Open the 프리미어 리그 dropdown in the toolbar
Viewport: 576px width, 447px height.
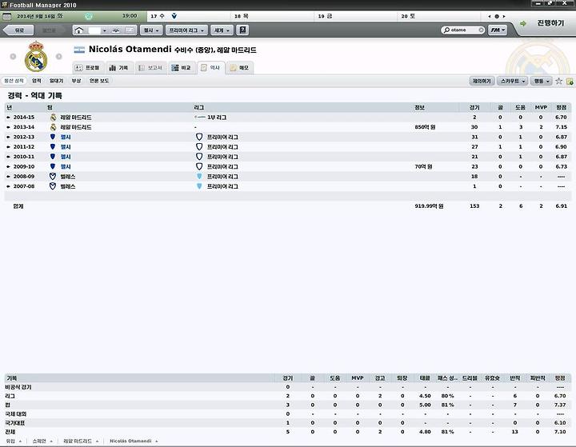click(x=186, y=30)
